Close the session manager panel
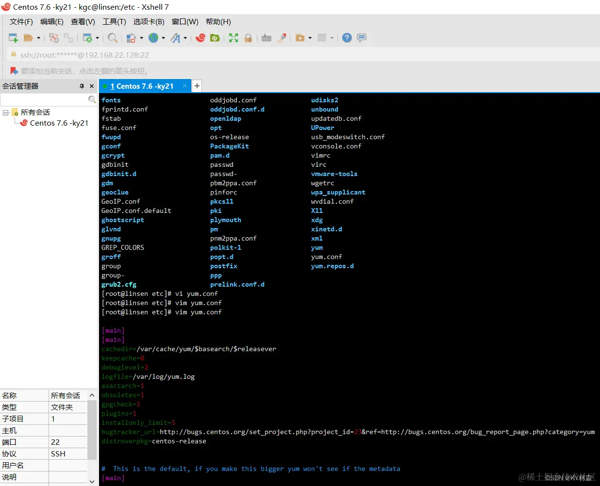 (x=91, y=86)
